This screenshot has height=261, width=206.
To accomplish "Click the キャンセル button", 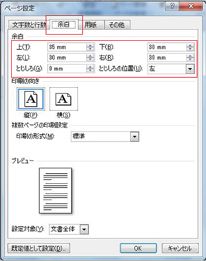I will [x=180, y=248].
